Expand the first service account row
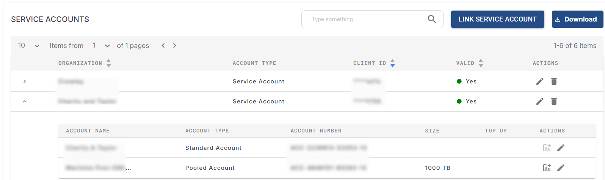Screen dimensions: 605x180 [25, 82]
